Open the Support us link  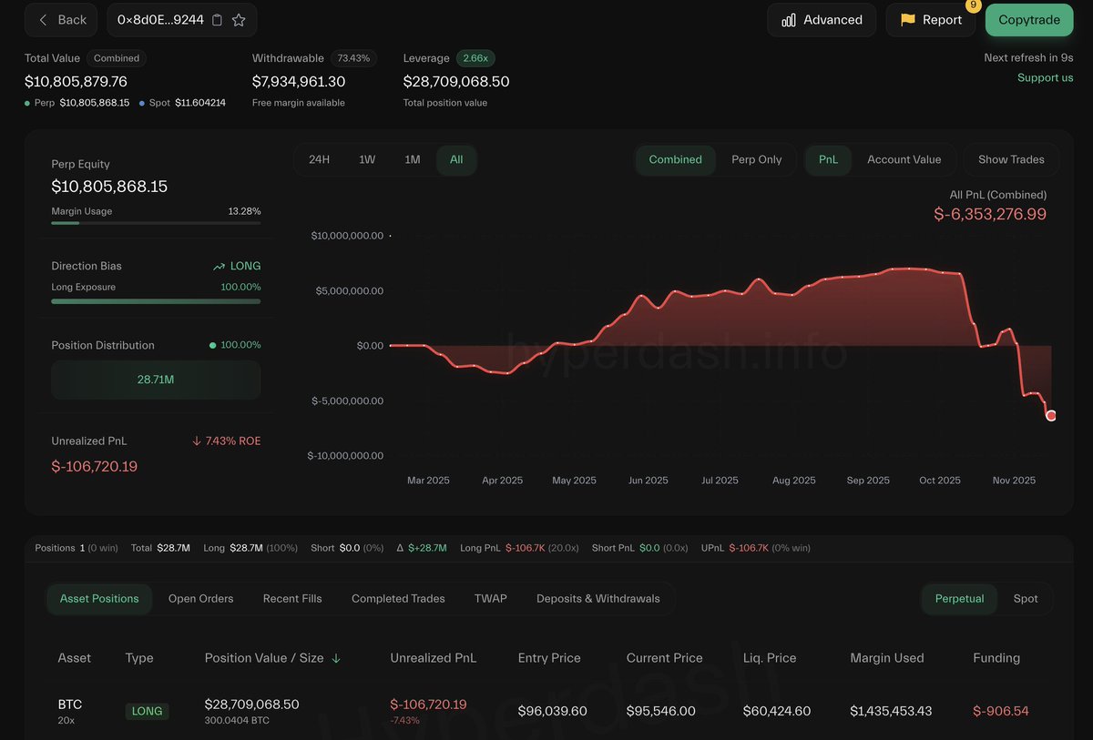coord(1045,77)
